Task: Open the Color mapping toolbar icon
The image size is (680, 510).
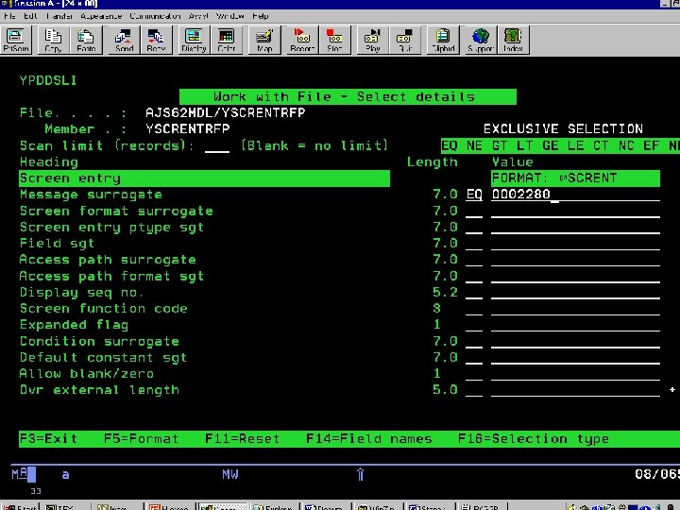Action: 227,40
